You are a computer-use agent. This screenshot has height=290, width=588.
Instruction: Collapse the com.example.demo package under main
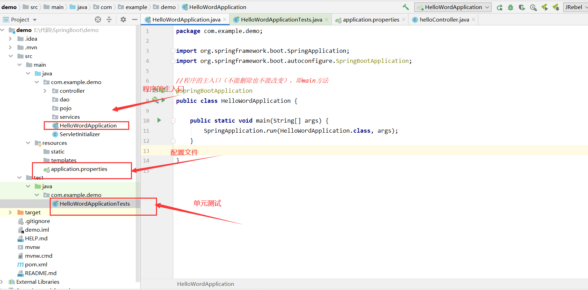[x=37, y=82]
